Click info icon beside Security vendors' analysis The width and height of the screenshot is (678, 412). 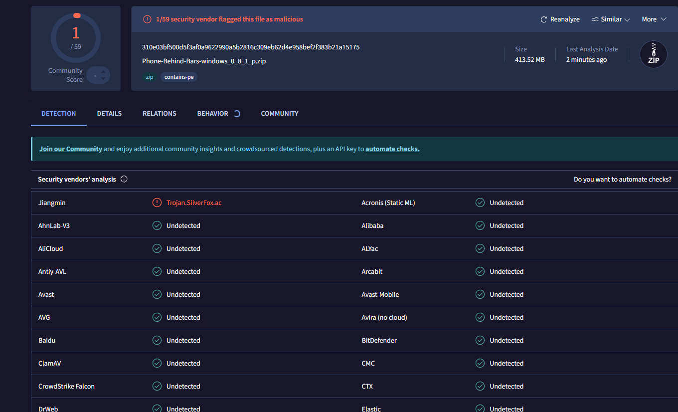pos(124,179)
